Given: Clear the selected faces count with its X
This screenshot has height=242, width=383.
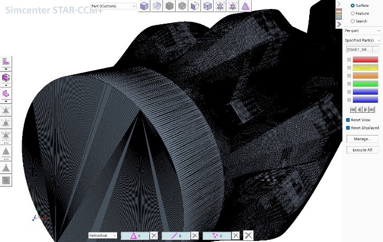Looking at the screenshot, I should pos(154,235).
